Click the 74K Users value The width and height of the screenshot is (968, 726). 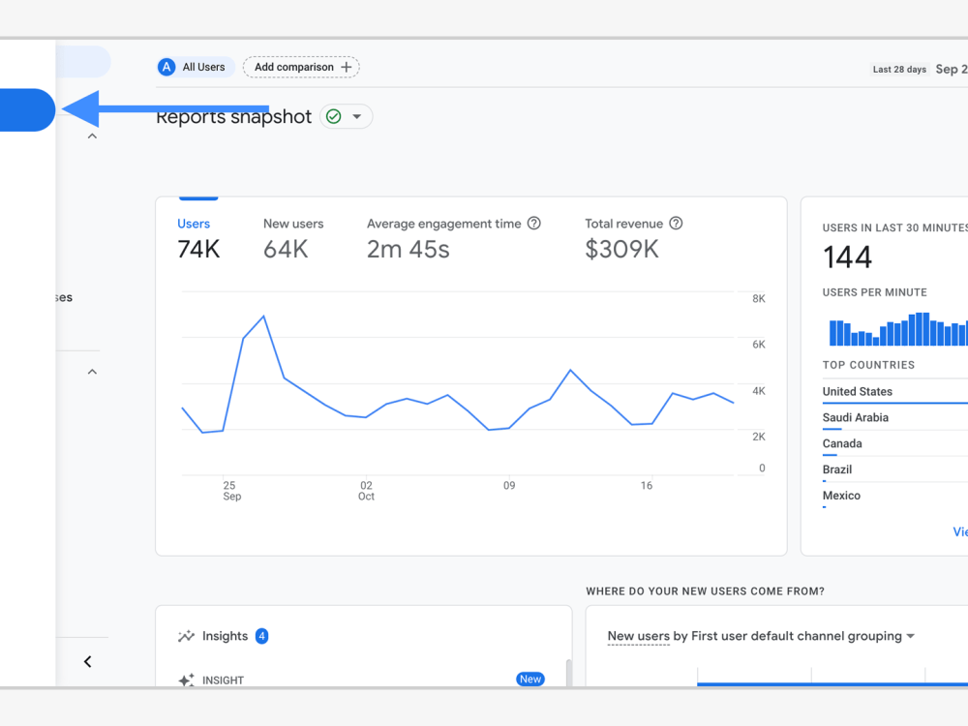point(198,250)
